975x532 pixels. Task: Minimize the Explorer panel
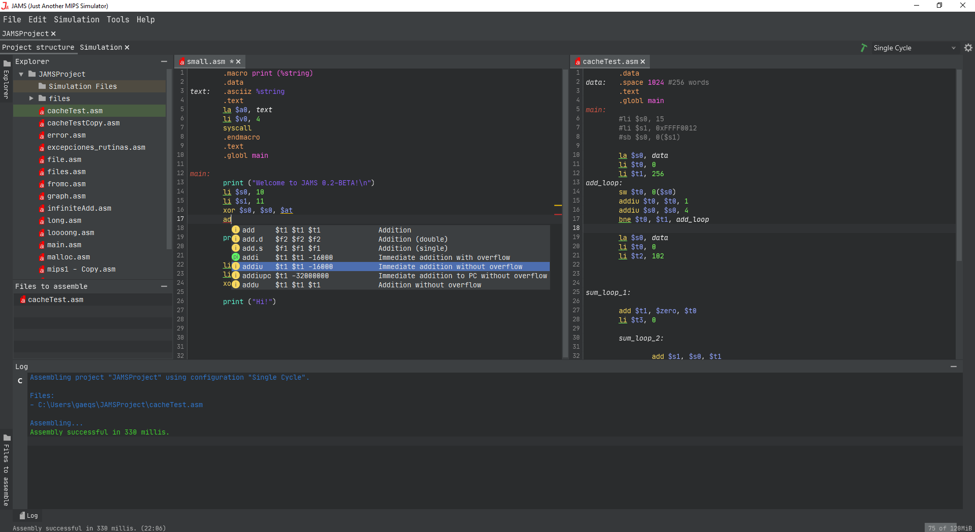click(x=164, y=61)
